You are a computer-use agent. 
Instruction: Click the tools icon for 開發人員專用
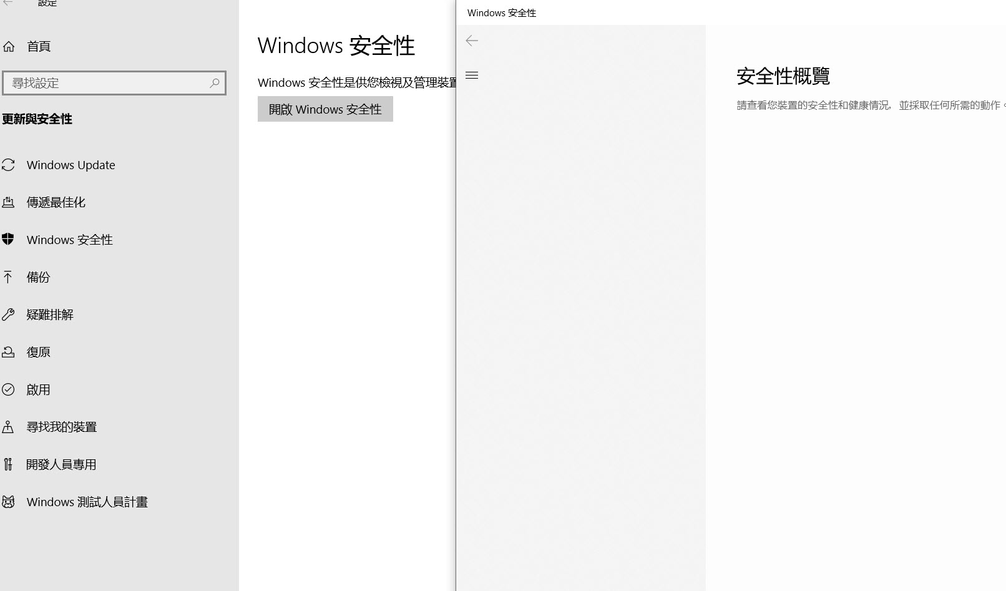coord(8,464)
